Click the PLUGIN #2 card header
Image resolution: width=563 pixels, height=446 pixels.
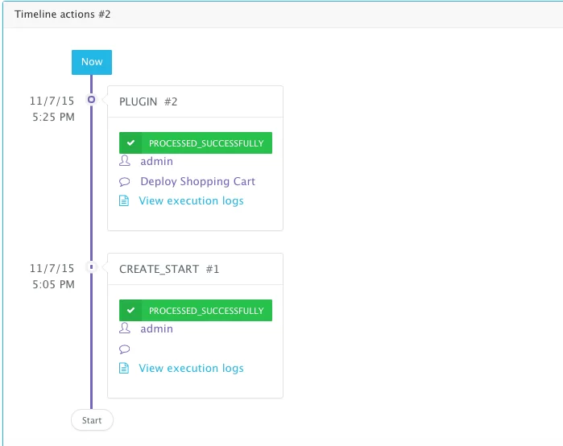pos(196,101)
